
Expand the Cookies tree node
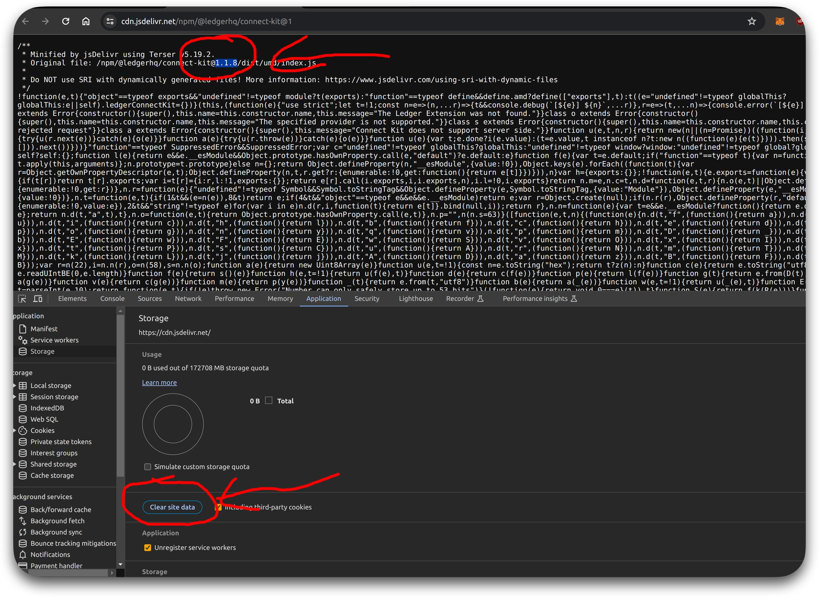tap(15, 430)
